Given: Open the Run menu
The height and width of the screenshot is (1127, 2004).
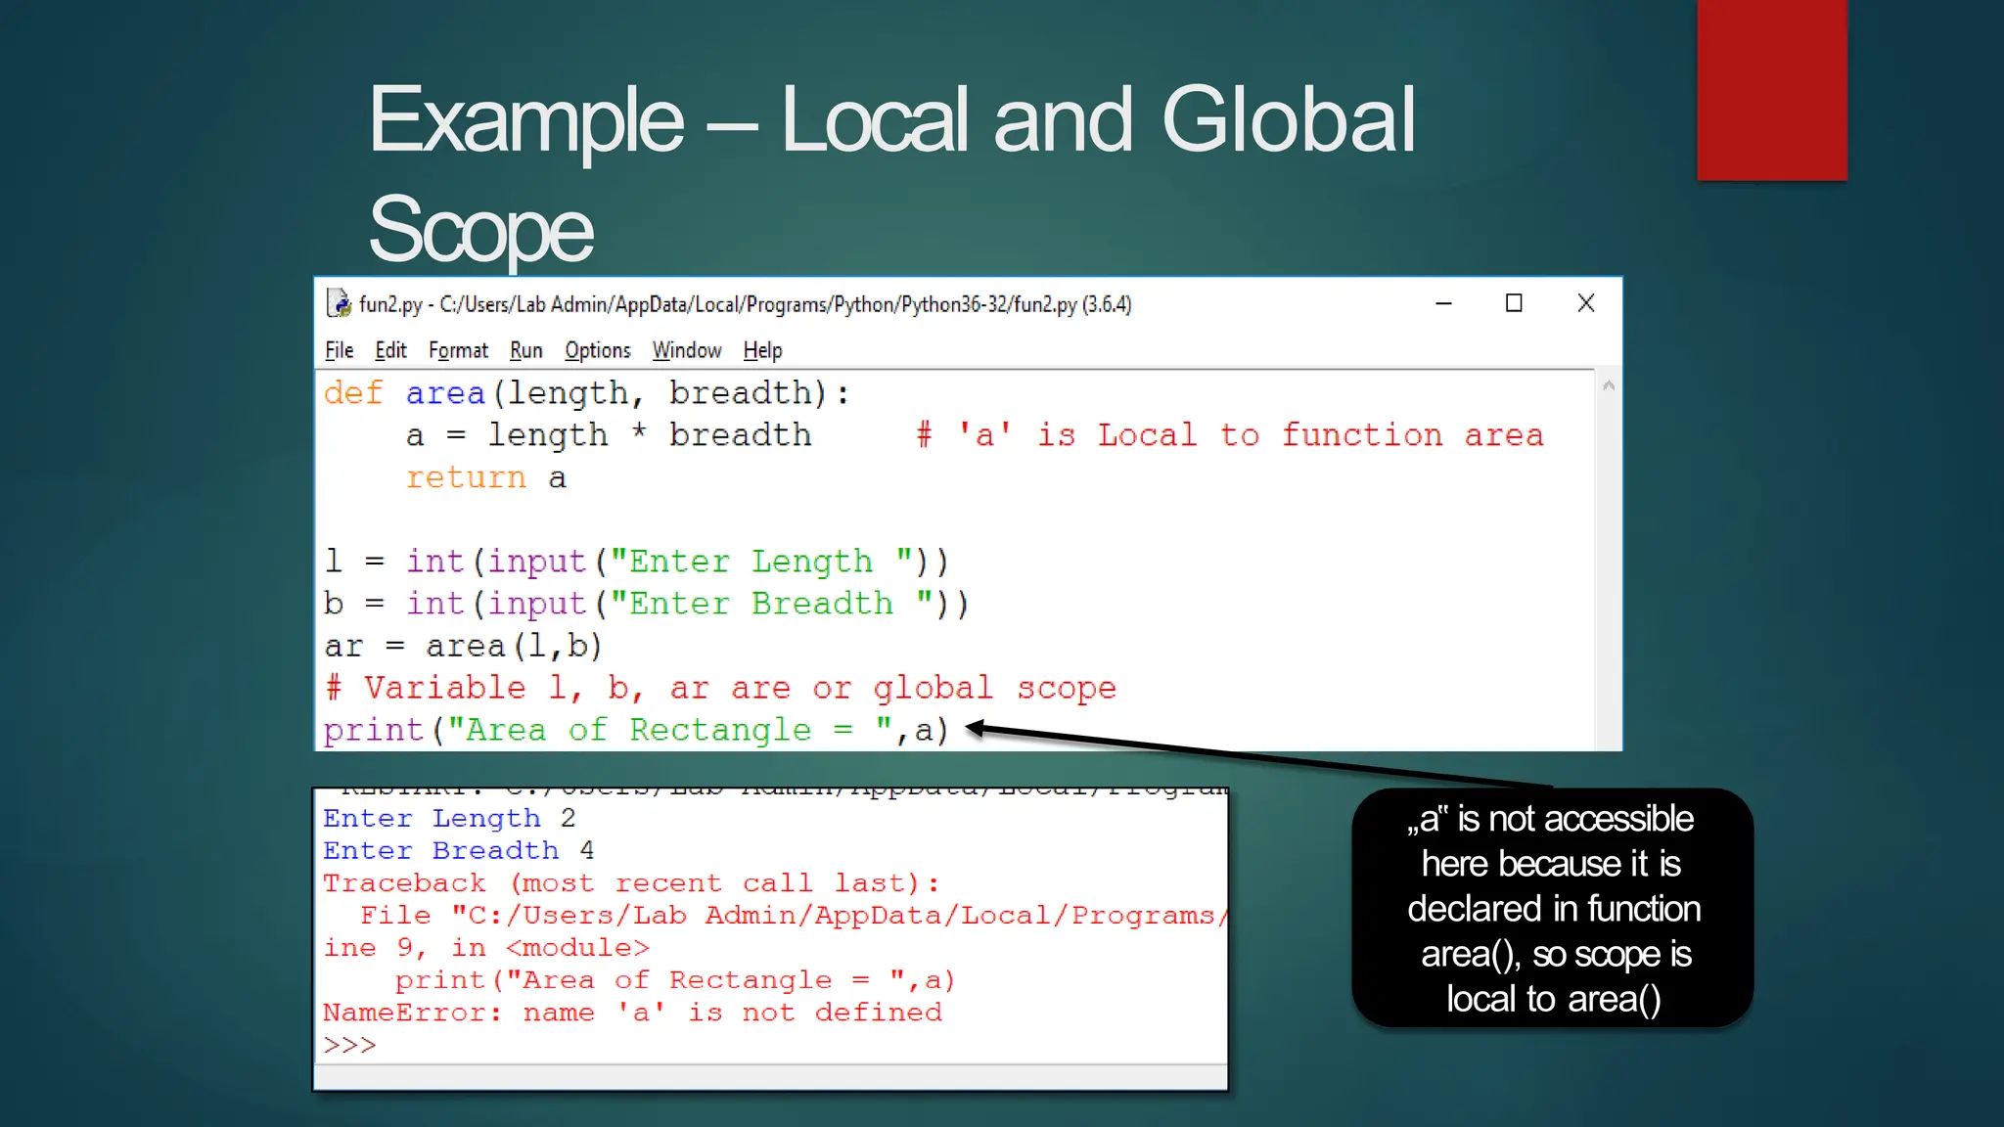Looking at the screenshot, I should (x=525, y=350).
